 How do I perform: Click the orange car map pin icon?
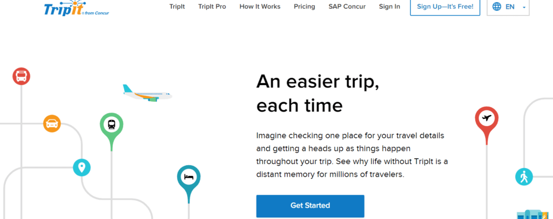click(x=52, y=124)
